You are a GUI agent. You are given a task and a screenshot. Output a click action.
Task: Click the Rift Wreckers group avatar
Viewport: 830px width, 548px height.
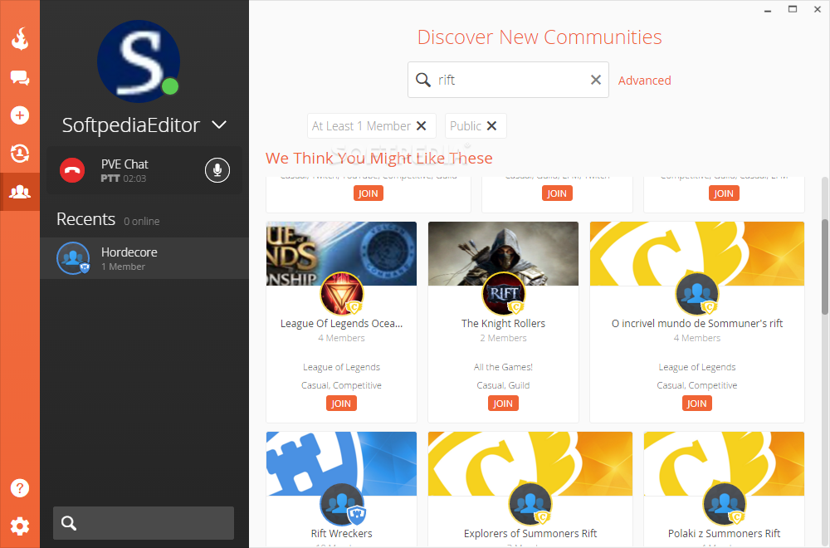coord(342,504)
